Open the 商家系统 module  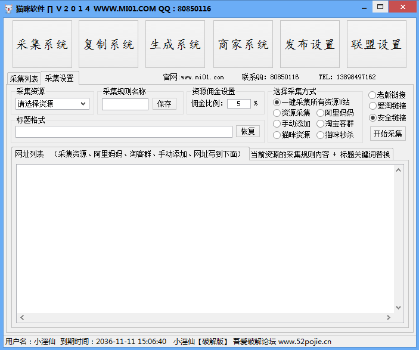tap(243, 45)
